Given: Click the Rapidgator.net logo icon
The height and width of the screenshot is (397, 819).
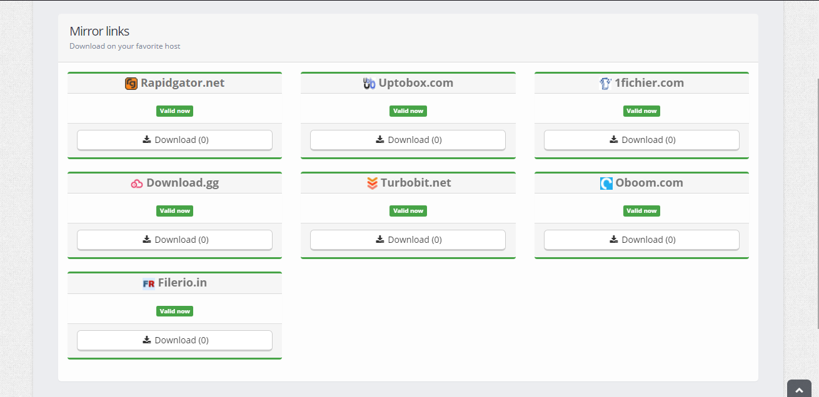Looking at the screenshot, I should 131,84.
